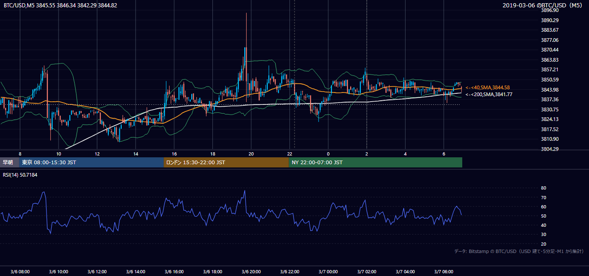Click price axis label 3804.29
This screenshot has height=276, width=589.
coord(550,149)
